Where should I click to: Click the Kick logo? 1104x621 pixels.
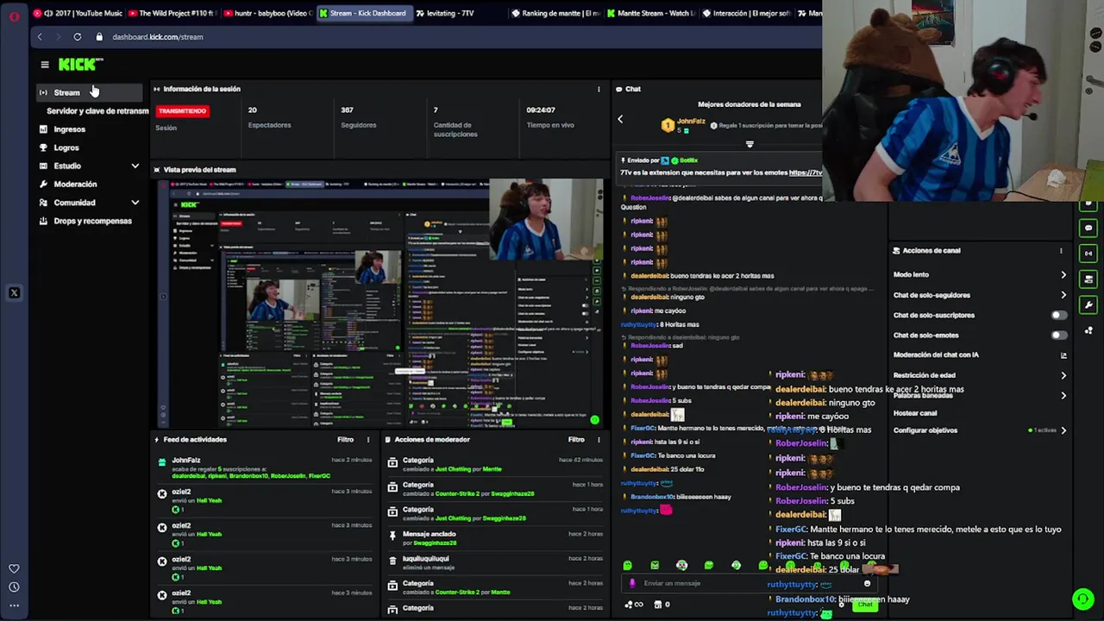point(81,64)
